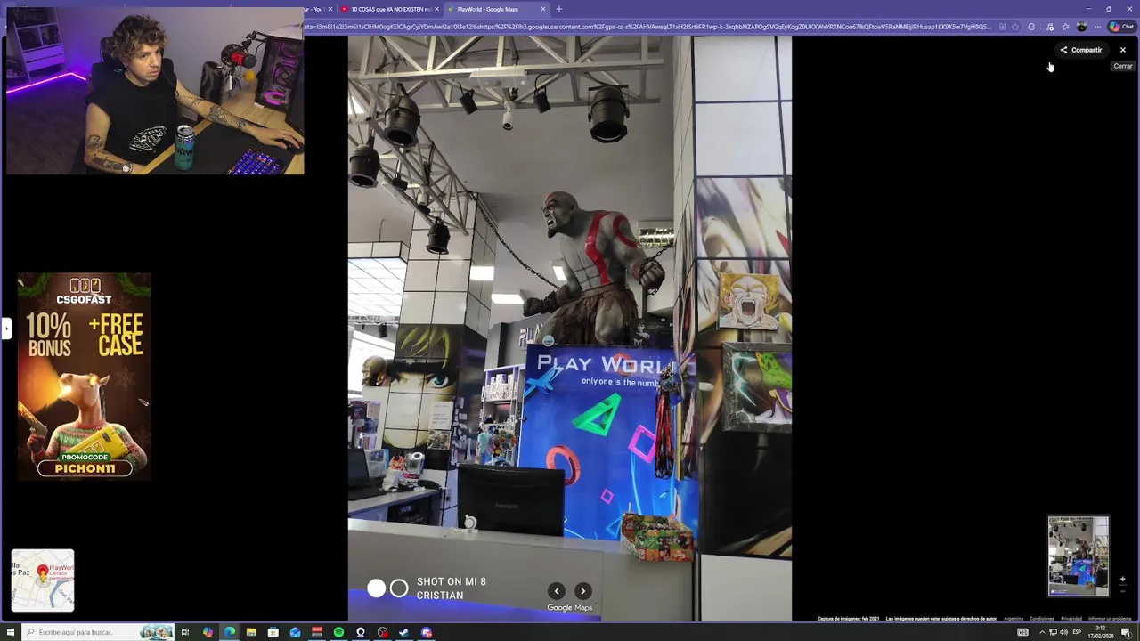
Task: Open the Copilot Chat button
Action: 1120,27
